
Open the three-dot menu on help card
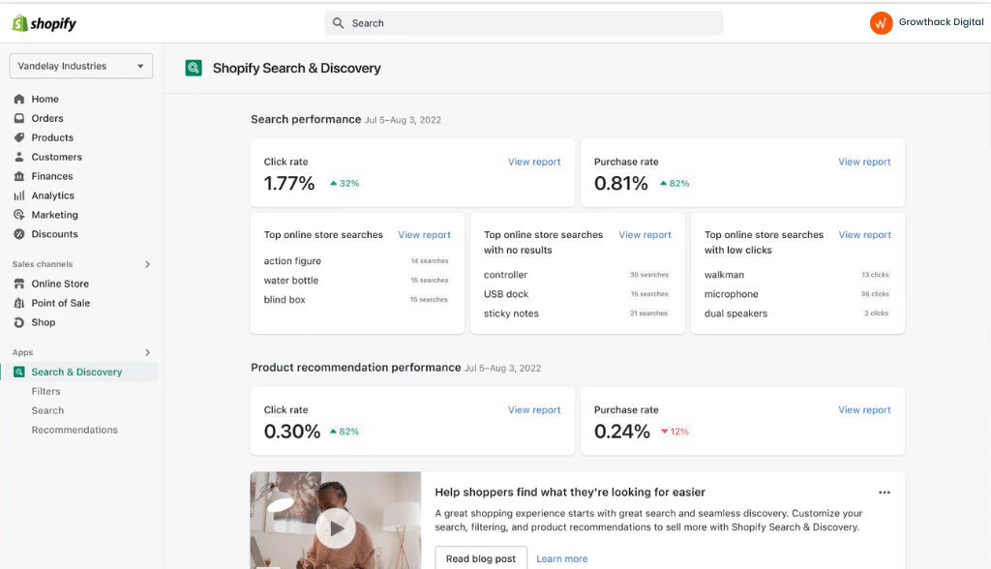[885, 493]
